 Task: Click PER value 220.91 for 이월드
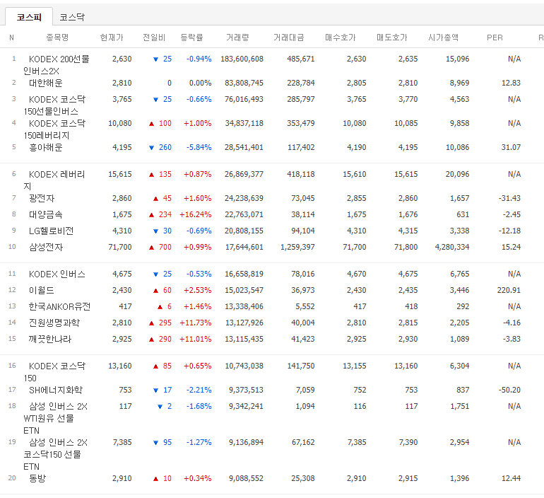tap(509, 290)
